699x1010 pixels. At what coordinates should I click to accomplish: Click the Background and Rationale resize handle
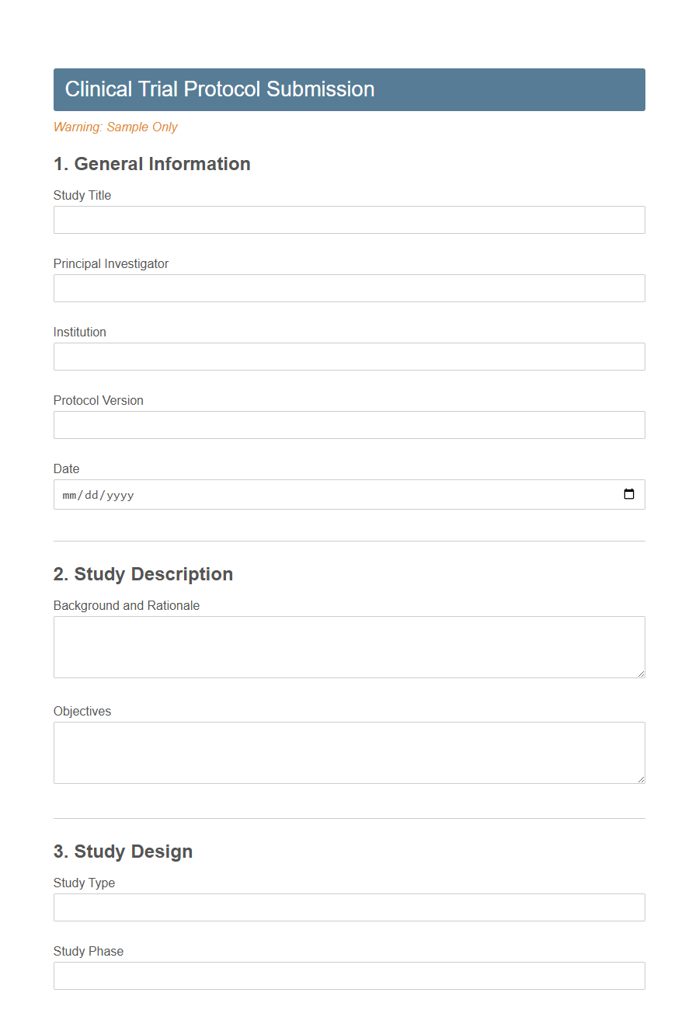642,674
